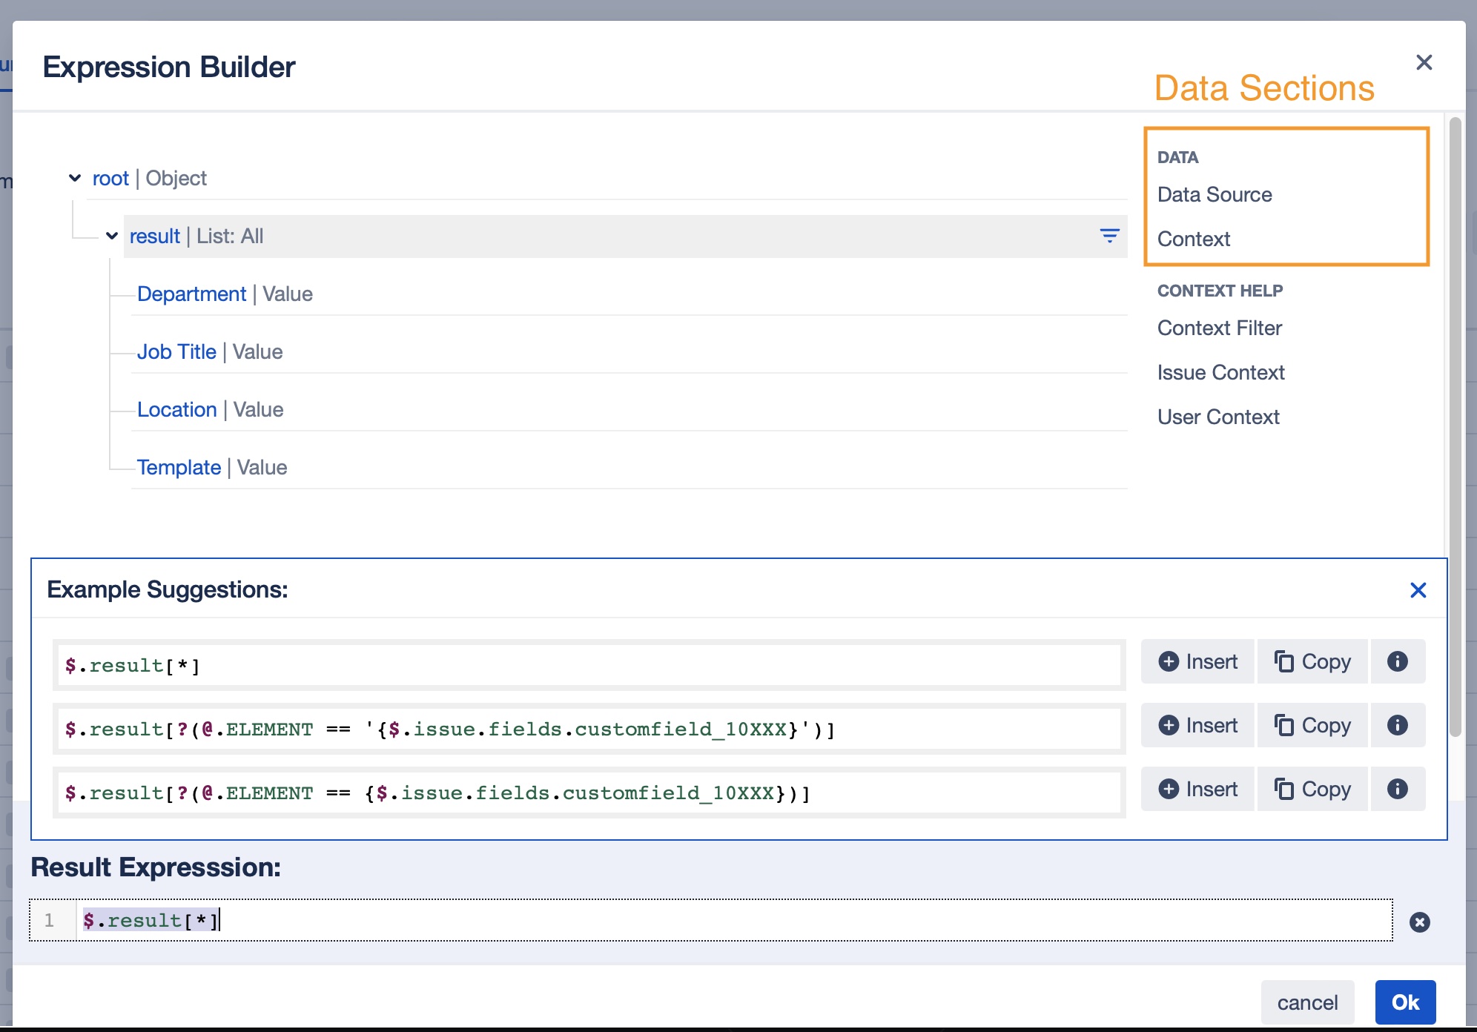Image resolution: width=1477 pixels, height=1032 pixels.
Task: Insert the $.result[*] suggestion
Action: 1197,662
